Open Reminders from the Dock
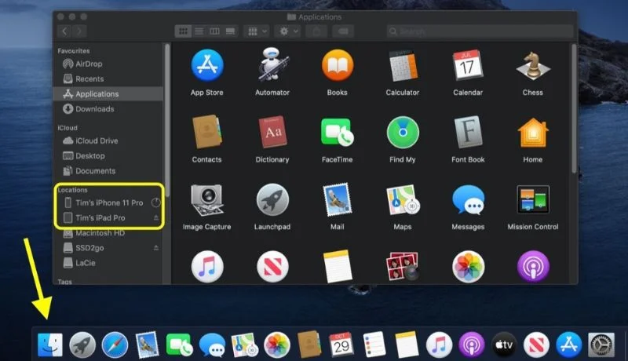The width and height of the screenshot is (628, 361). pyautogui.click(x=374, y=345)
